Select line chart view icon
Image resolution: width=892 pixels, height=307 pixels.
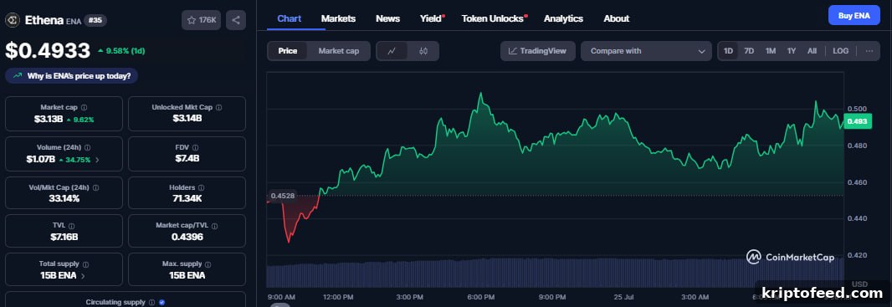tap(392, 51)
